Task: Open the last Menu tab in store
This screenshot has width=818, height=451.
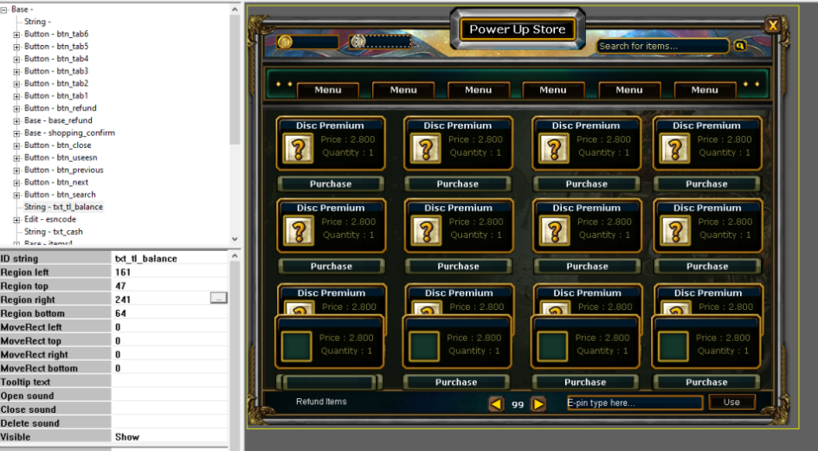Action: pyautogui.click(x=705, y=90)
